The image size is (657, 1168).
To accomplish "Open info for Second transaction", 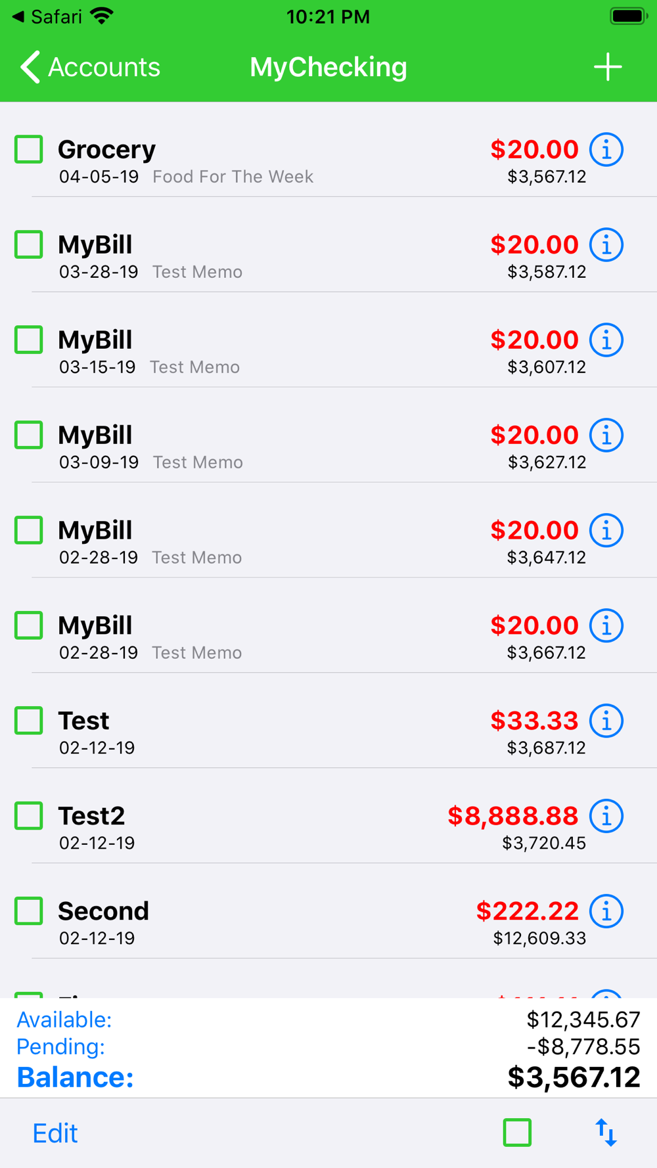I will 606,912.
